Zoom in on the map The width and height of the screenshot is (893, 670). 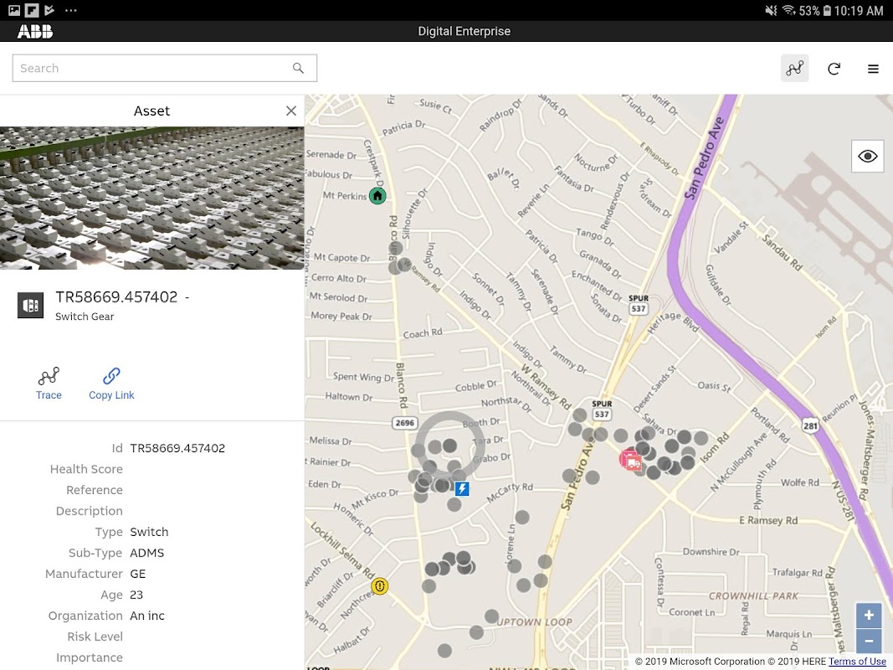[868, 616]
